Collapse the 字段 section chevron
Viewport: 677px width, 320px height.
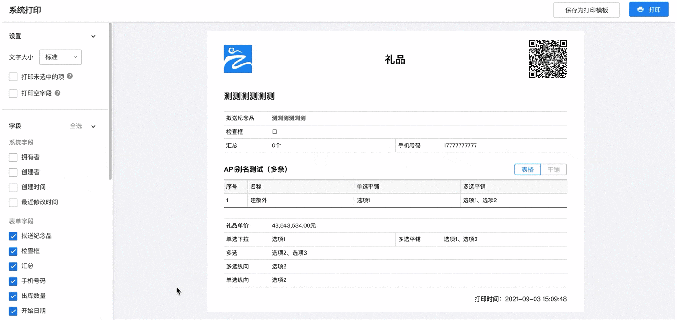coord(93,126)
